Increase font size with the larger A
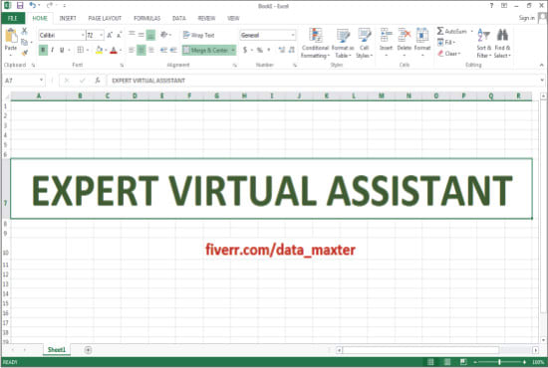Viewport: 548px width, 368px height. coord(110,35)
